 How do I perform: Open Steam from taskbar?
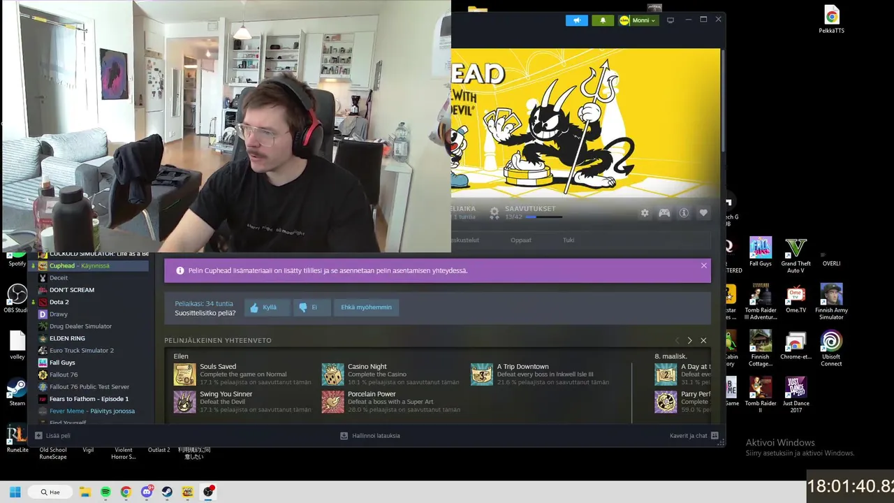coord(167,492)
